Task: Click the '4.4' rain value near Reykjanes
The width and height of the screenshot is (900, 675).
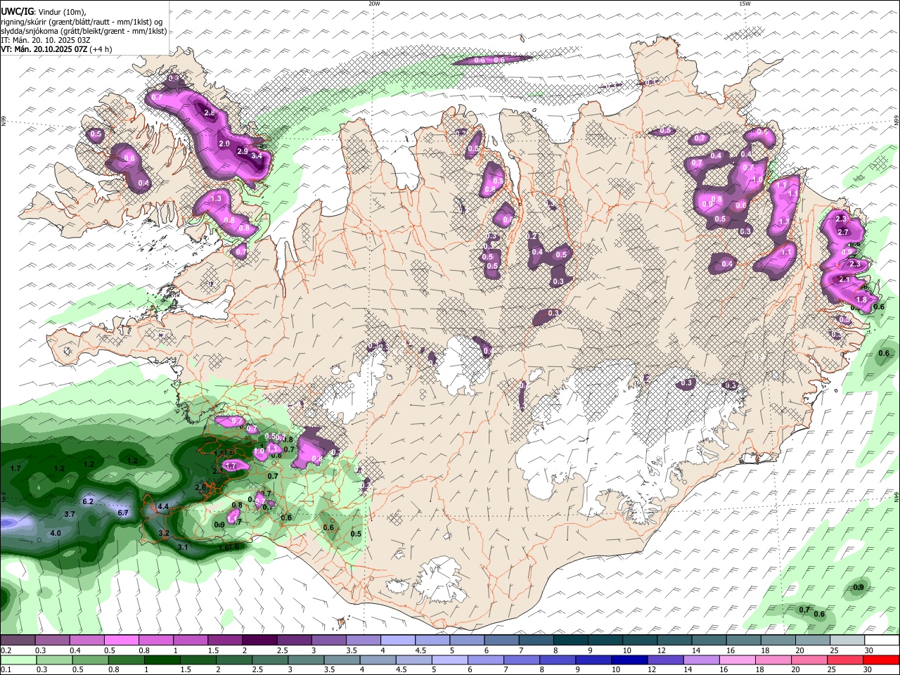Action: [x=163, y=506]
